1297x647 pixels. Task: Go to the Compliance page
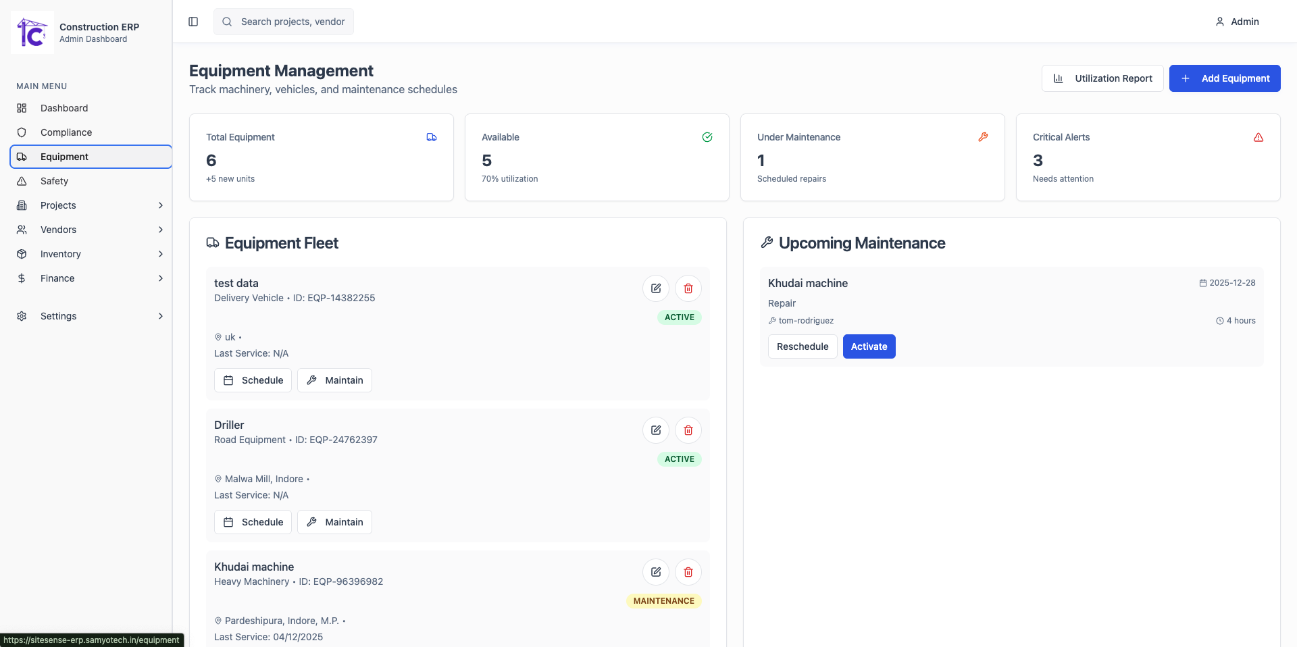tap(91, 132)
